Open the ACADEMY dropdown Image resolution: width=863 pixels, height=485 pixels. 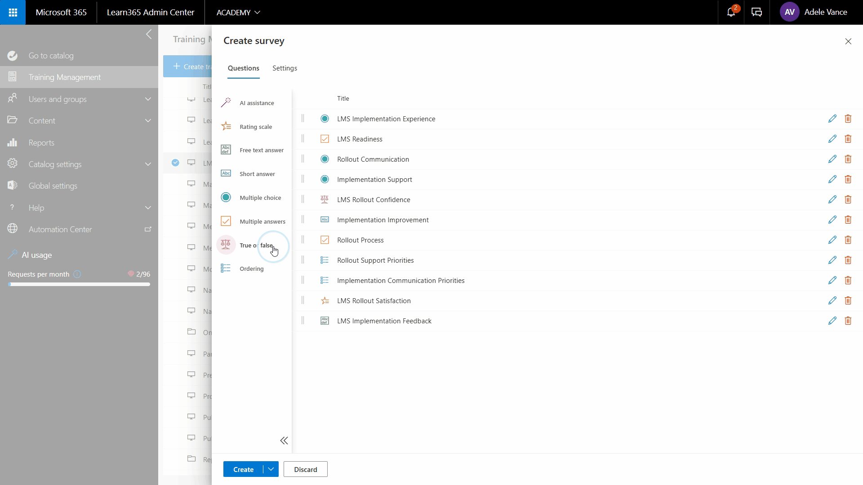(x=238, y=12)
